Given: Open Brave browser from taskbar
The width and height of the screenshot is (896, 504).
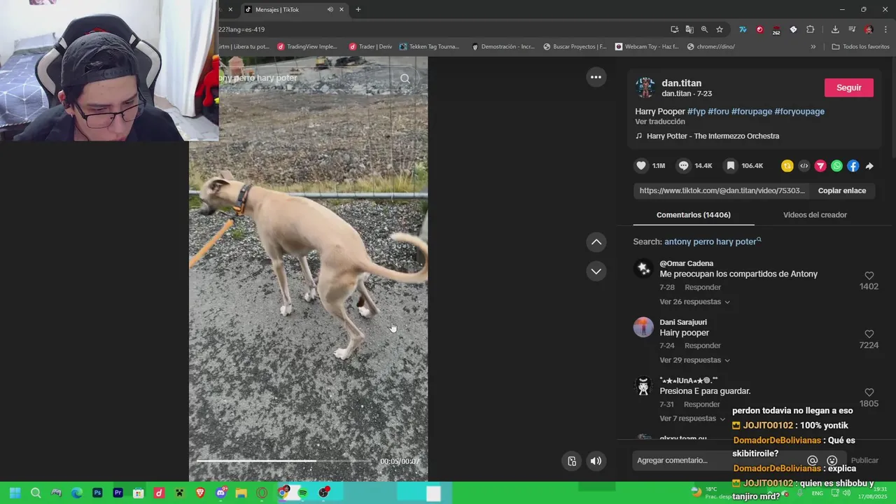Looking at the screenshot, I should click(200, 493).
